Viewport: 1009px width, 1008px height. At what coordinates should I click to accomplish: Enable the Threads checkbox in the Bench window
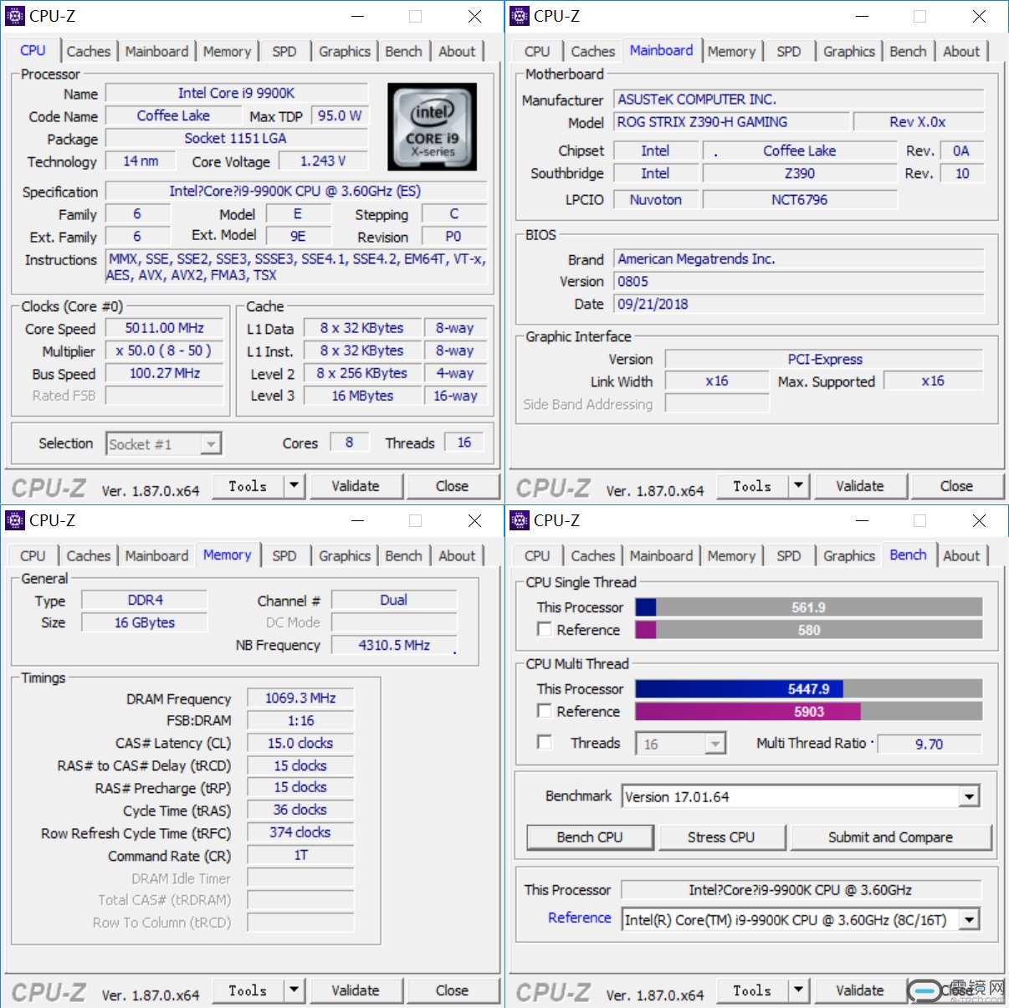coord(545,742)
